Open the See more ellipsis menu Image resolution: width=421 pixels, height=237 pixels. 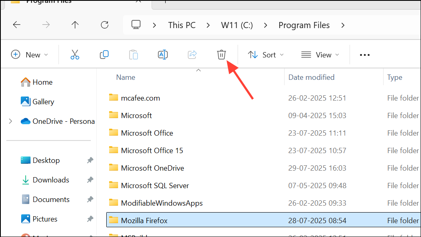pyautogui.click(x=365, y=55)
